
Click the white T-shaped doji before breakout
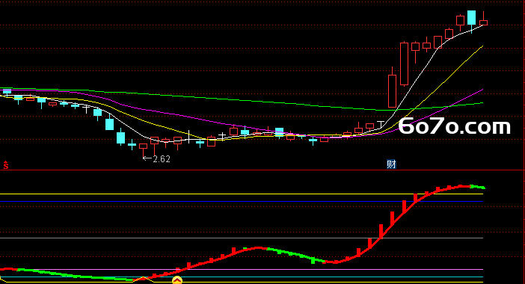pyautogui.click(x=381, y=125)
